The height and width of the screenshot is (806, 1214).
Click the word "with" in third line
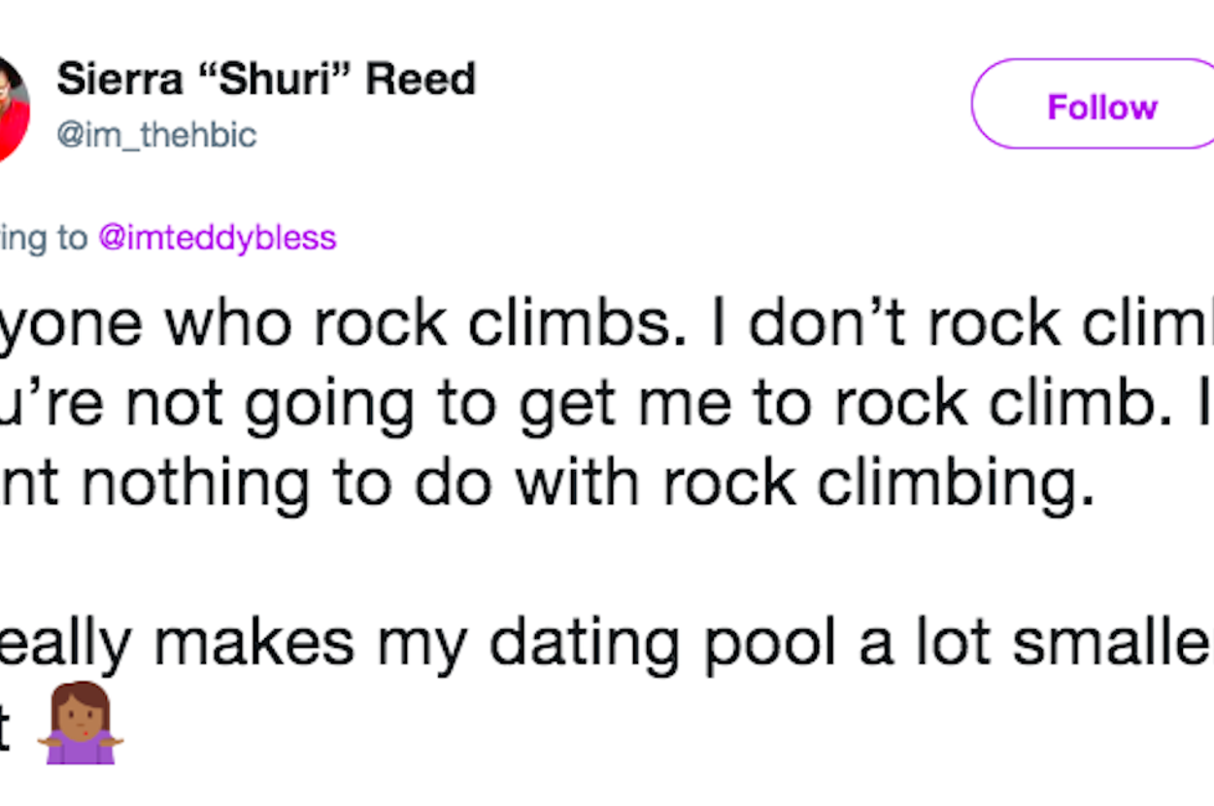(570, 486)
